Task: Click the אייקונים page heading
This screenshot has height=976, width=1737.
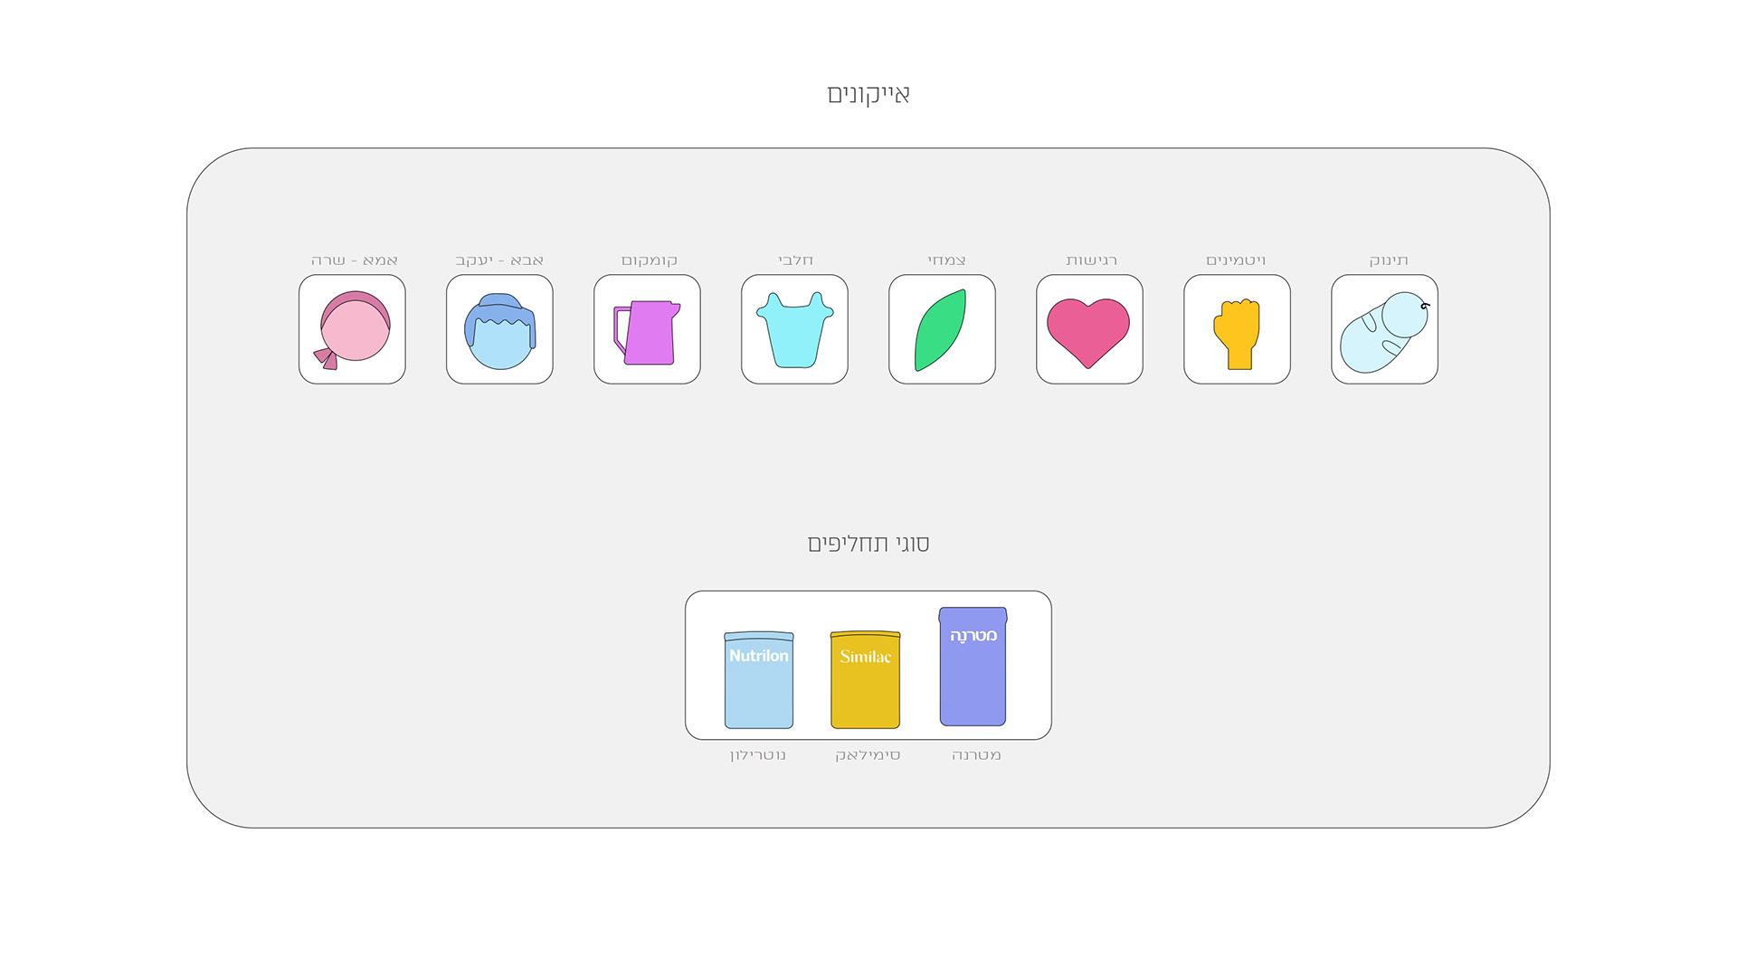Action: [x=868, y=94]
